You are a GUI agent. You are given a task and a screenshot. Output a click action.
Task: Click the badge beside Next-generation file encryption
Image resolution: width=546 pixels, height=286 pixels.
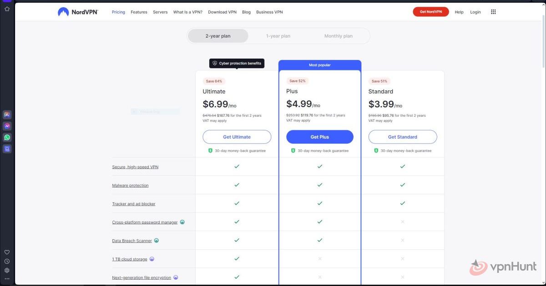[x=176, y=277]
